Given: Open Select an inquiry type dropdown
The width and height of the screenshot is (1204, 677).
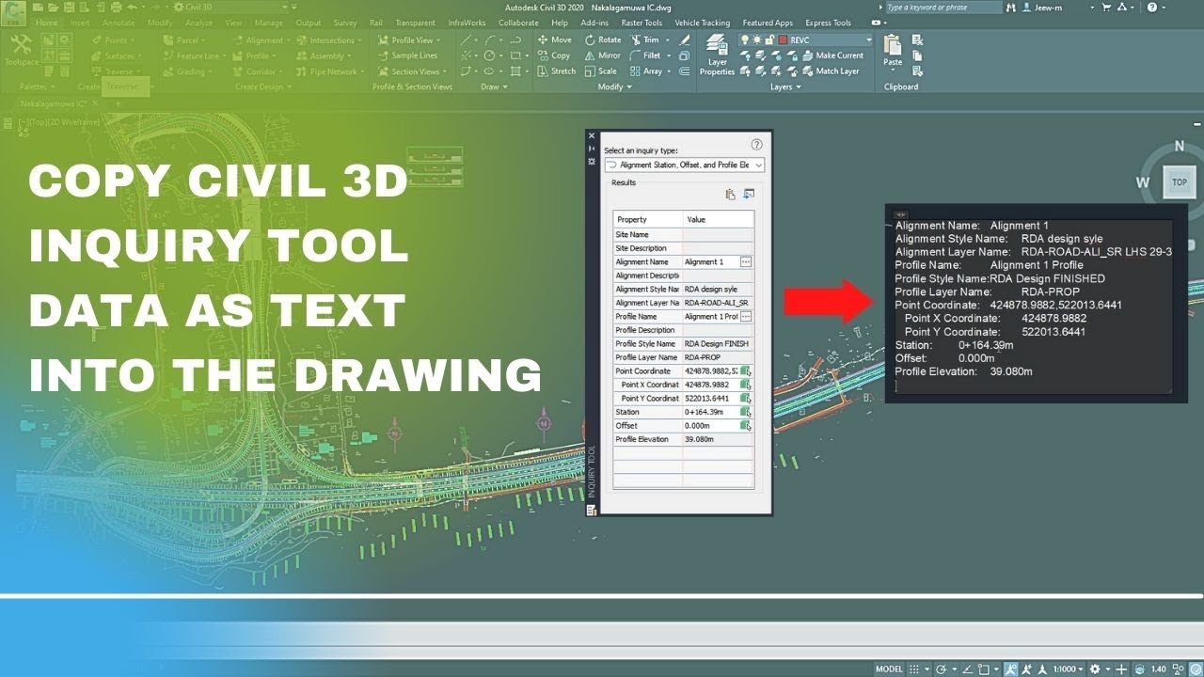Looking at the screenshot, I should (684, 165).
